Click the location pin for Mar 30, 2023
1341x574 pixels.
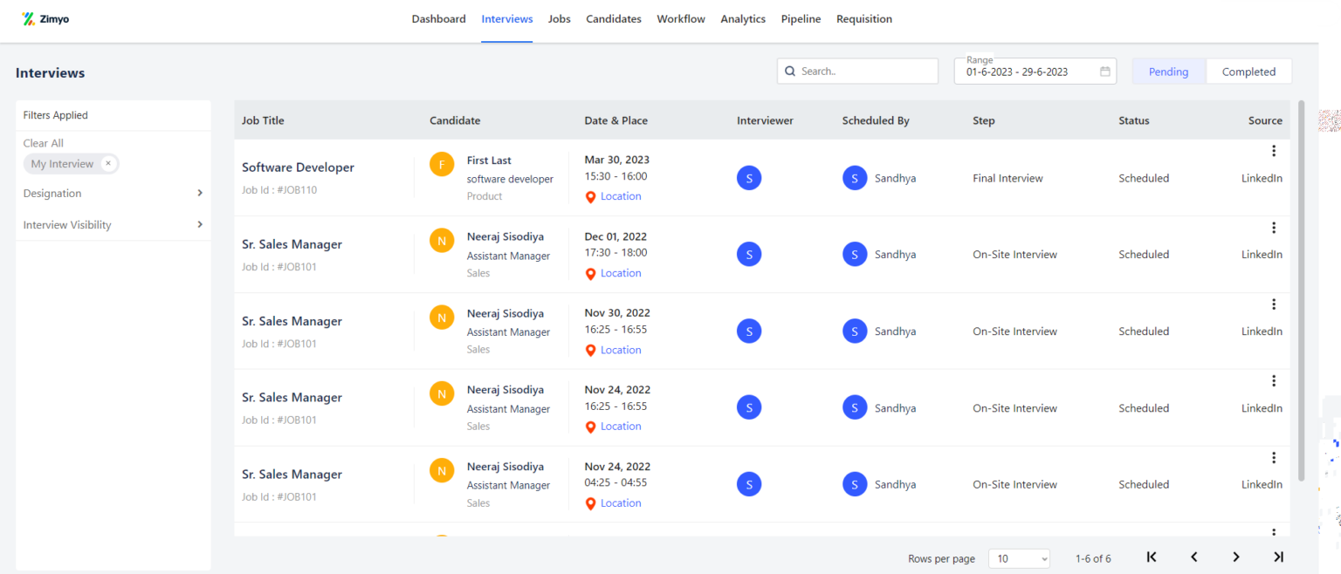590,197
